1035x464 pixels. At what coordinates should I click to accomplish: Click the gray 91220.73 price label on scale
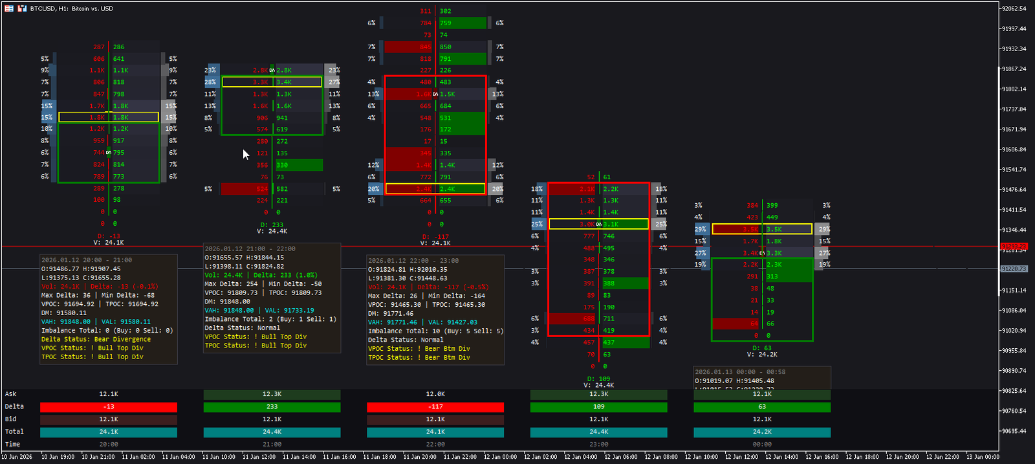[1013, 269]
